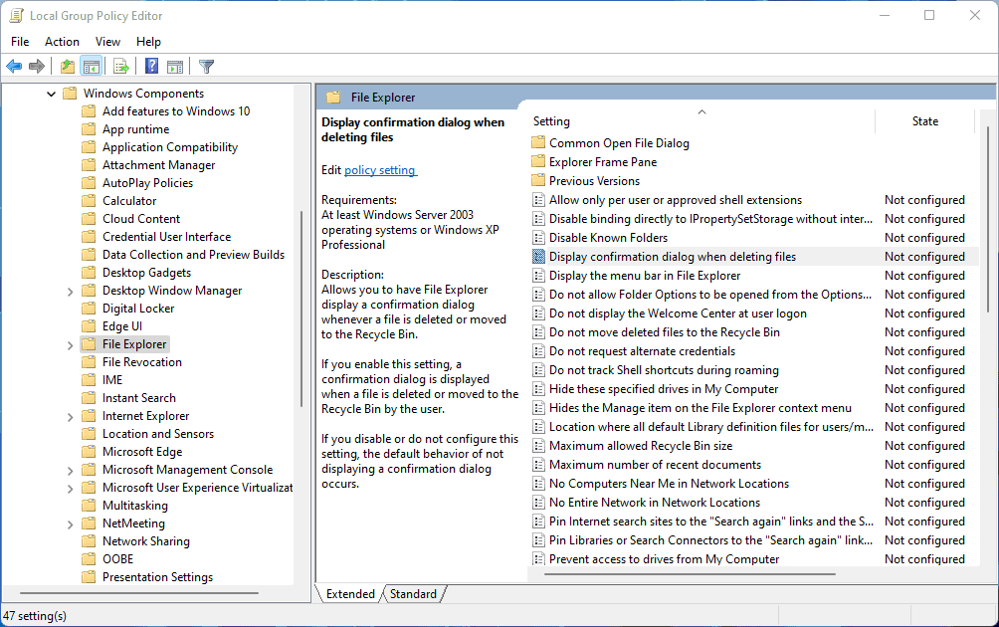Viewport: 999px width, 627px height.
Task: Click the State column header
Action: [x=924, y=121]
